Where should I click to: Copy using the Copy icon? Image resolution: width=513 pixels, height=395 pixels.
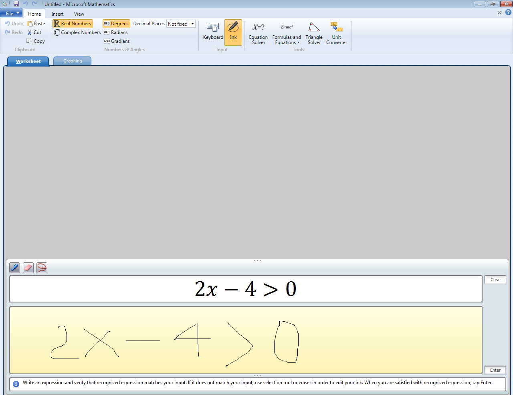(30, 41)
